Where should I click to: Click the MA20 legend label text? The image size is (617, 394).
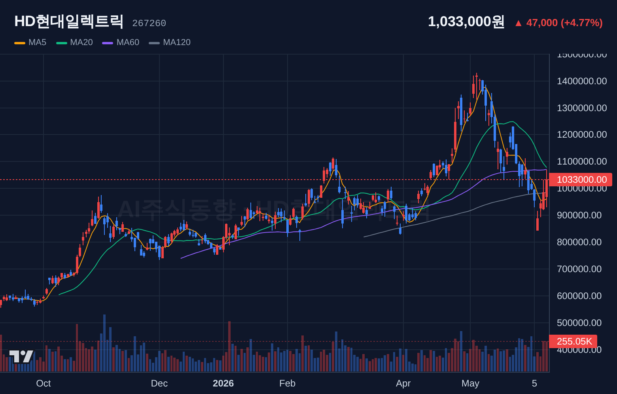[x=81, y=42]
